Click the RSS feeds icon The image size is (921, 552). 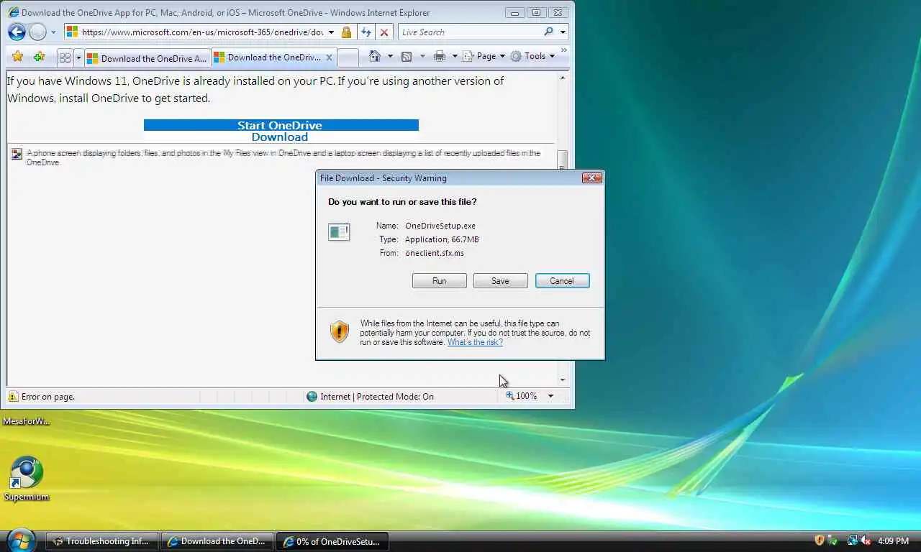click(x=407, y=56)
